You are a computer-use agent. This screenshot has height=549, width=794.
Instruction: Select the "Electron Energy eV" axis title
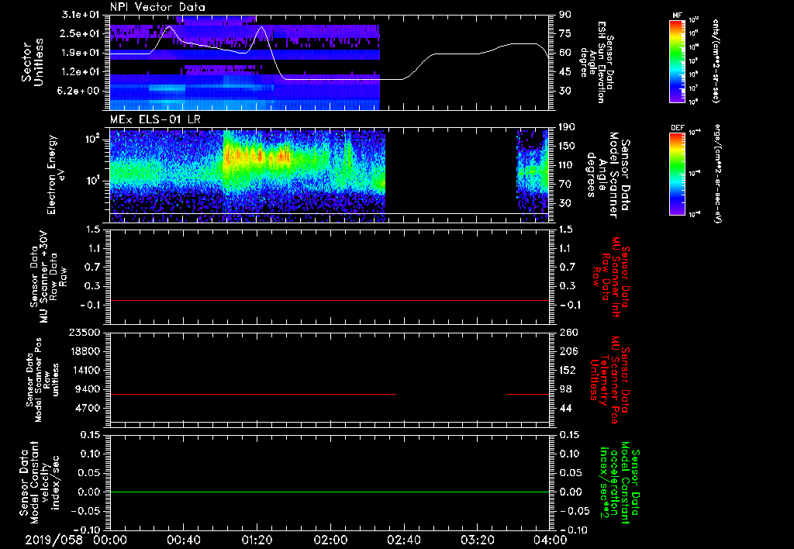56,174
